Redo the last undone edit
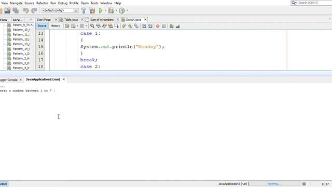The width and height of the screenshot is (332, 187). [34, 10]
